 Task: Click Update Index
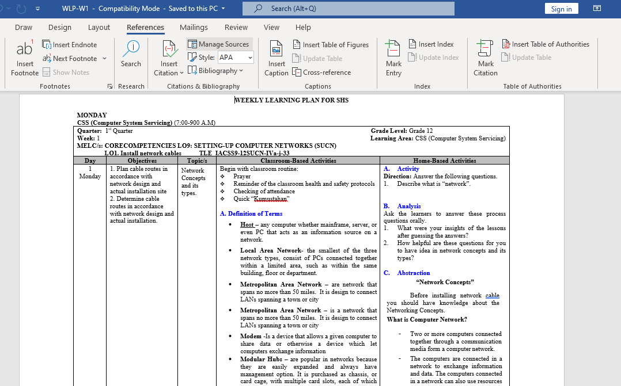[434, 58]
